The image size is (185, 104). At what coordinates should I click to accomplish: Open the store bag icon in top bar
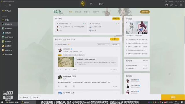tap(92, 4)
